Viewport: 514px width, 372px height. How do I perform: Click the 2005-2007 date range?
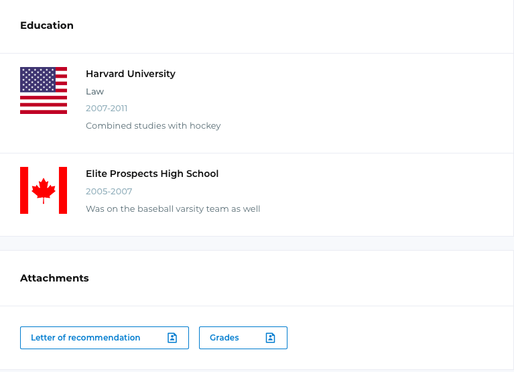109,192
